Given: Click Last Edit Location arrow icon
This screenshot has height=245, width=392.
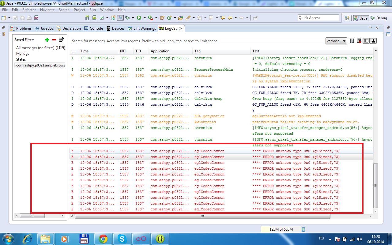Looking at the screenshot, I should 223,18.
